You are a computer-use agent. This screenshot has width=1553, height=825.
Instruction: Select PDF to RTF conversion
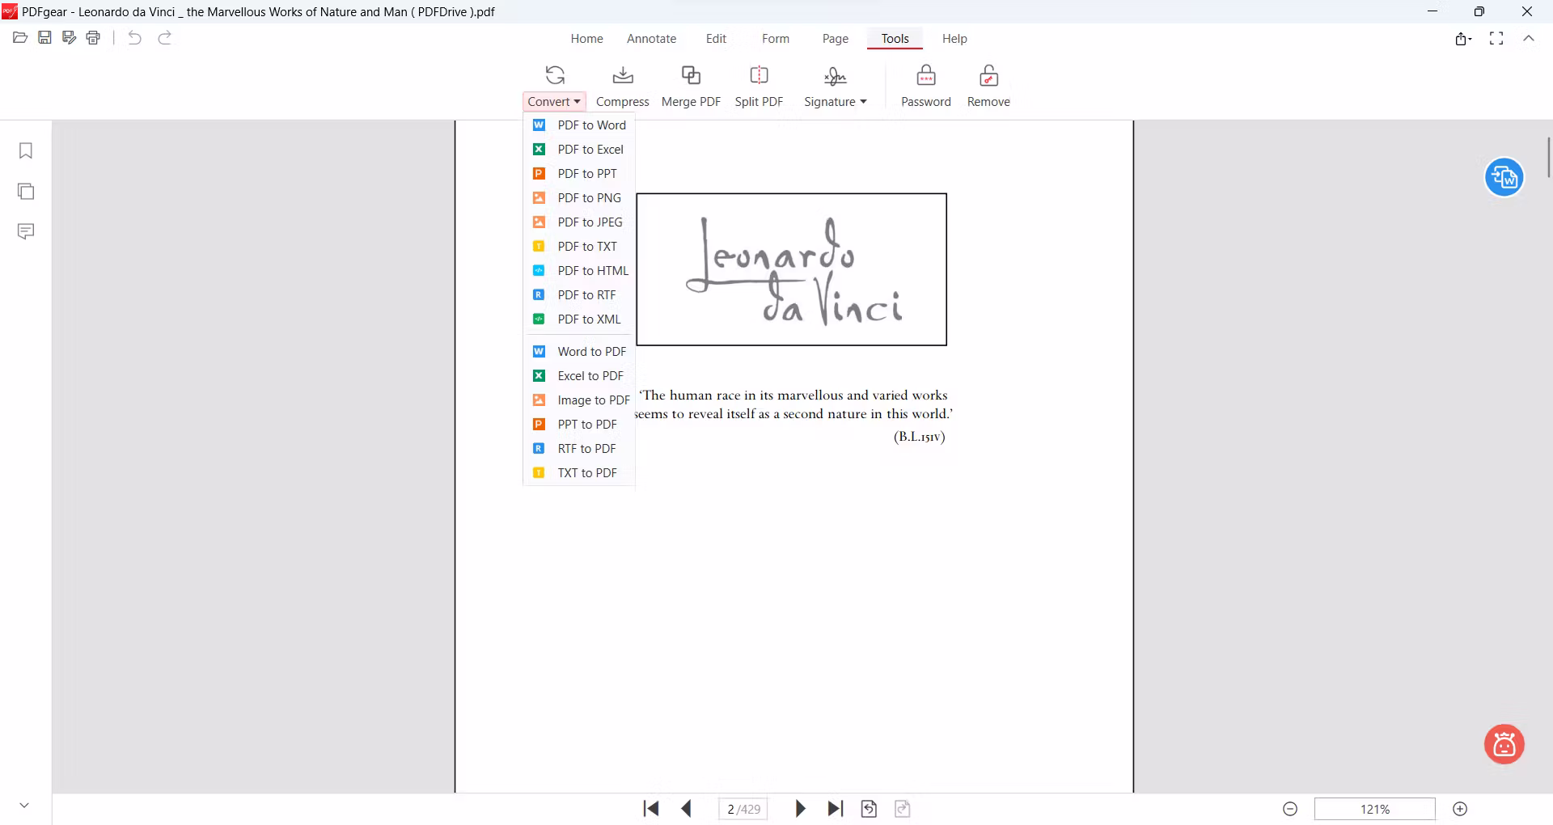click(x=579, y=295)
